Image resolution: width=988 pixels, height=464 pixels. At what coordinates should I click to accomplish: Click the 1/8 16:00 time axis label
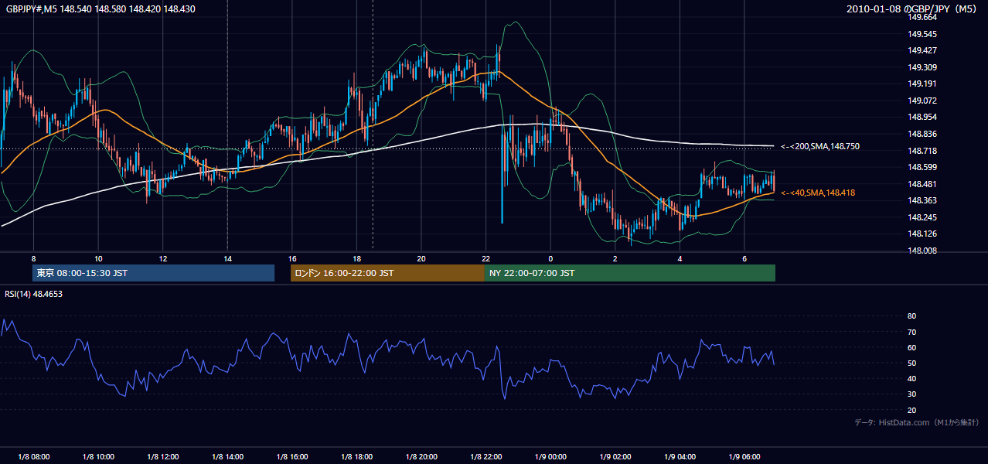pos(292,456)
